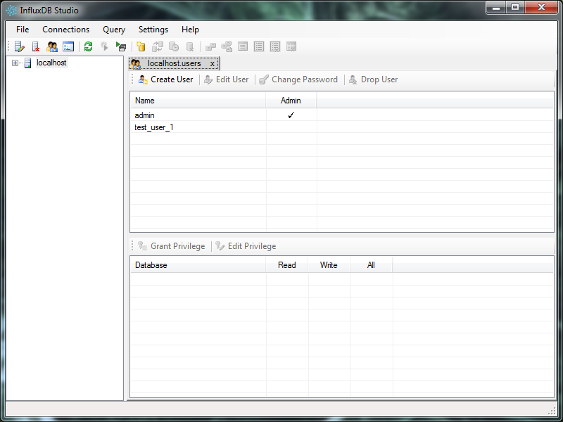Click the greyed drop database icon
The width and height of the screenshot is (563, 422).
click(x=190, y=46)
